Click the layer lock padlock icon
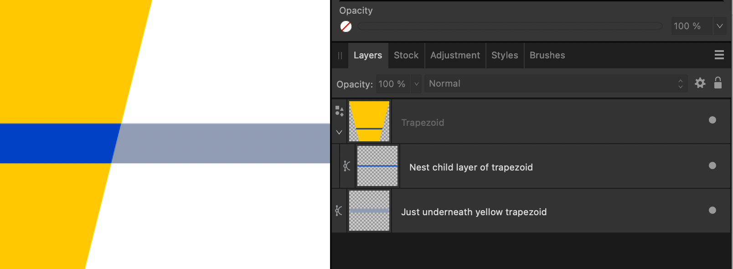Screen dimensions: 733x269 (x=718, y=83)
